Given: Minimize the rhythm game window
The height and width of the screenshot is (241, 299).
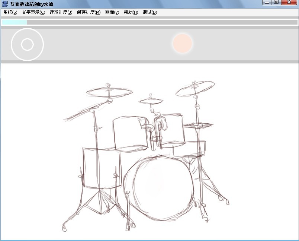Looking at the screenshot, I should (x=267, y=3).
